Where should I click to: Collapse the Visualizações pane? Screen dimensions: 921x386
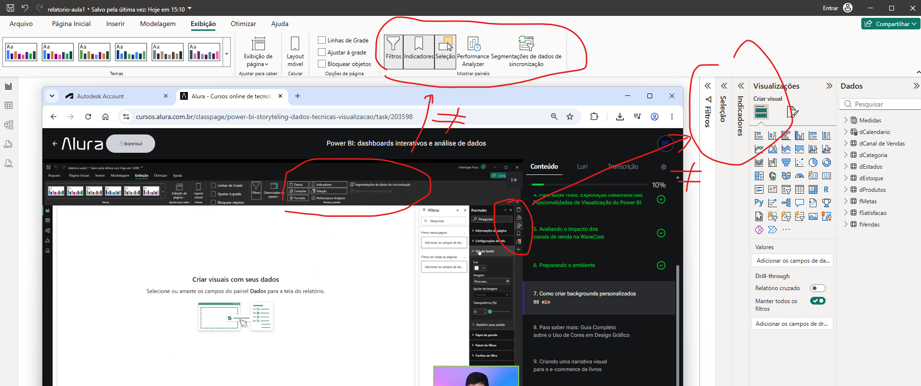pos(829,86)
